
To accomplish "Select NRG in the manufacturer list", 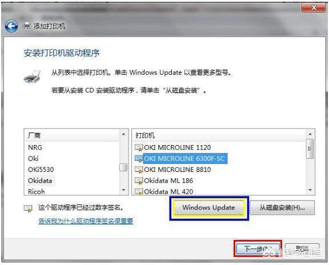I will 35,147.
